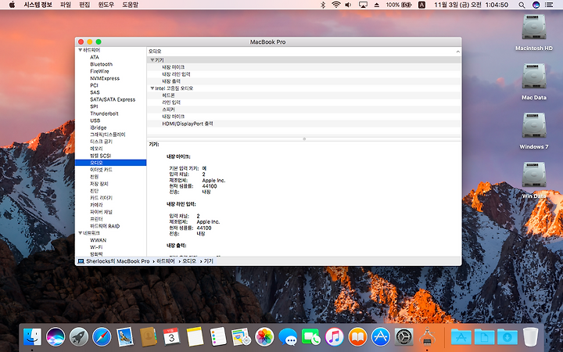Screen dimensions: 563x352
Task: Open Notification Center list icon
Action: pyautogui.click(x=549, y=5)
